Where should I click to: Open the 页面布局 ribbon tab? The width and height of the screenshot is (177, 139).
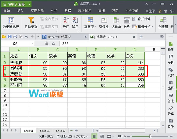point(37,11)
